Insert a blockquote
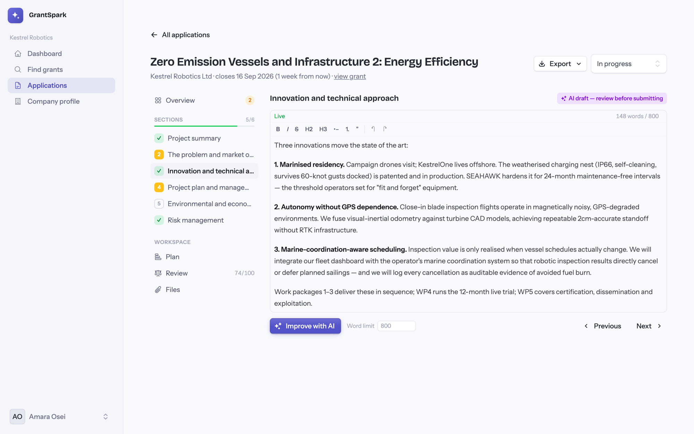694x434 pixels. pos(357,129)
